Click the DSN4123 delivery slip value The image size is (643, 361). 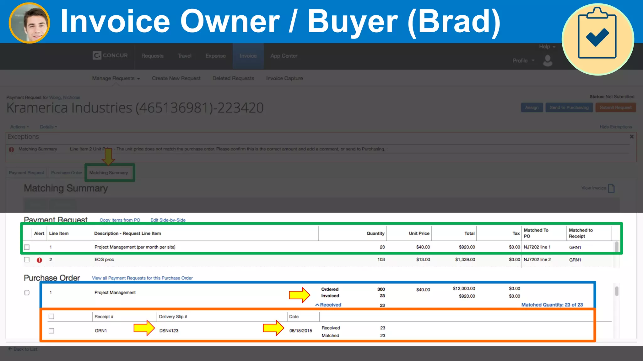169,331
